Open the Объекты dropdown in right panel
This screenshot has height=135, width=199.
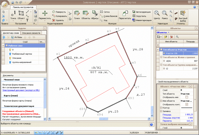click(x=163, y=33)
